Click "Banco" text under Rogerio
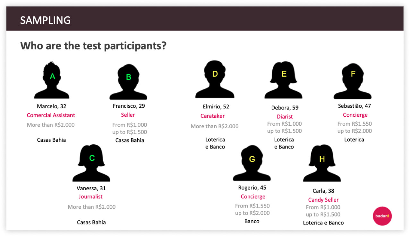410x237 pixels. coord(252,221)
